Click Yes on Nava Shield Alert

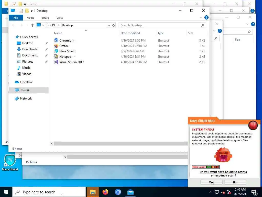pyautogui.click(x=211, y=182)
